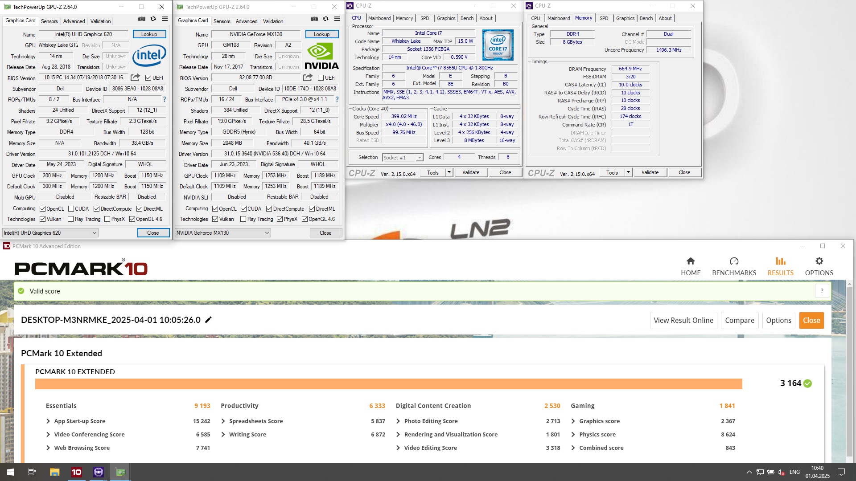The image size is (856, 481).
Task: Click CPU-Z taskbar icon
Action: 98,472
